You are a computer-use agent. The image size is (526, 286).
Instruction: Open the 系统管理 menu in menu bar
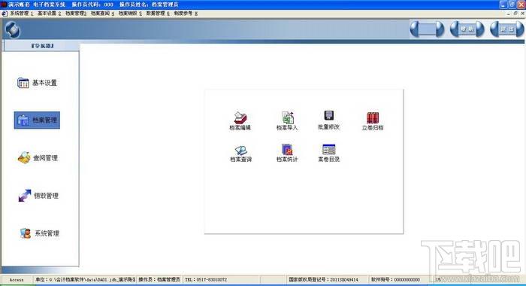tap(22, 14)
